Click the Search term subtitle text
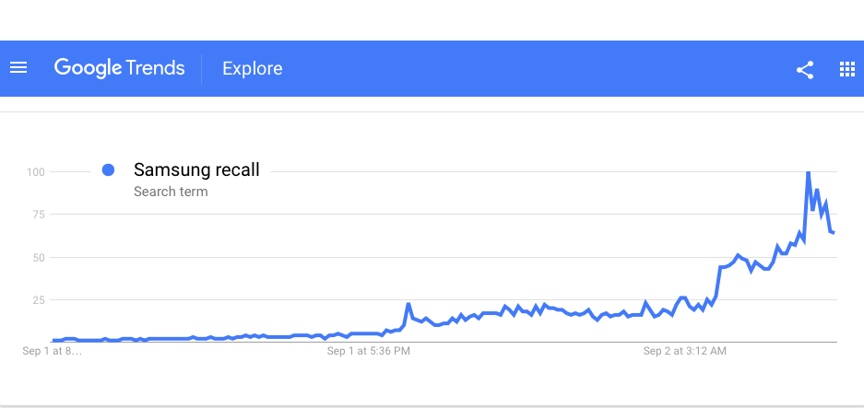Viewport: 864px width, 408px height. click(x=171, y=192)
